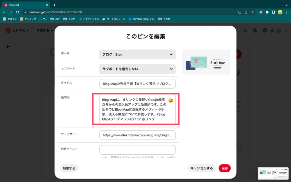The width and height of the screenshot is (291, 182).
Task: Open the やぼブロ bookmark
Action: (10, 19)
